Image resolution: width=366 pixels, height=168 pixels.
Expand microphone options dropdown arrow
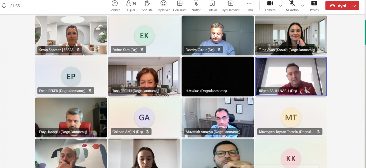(x=303, y=6)
